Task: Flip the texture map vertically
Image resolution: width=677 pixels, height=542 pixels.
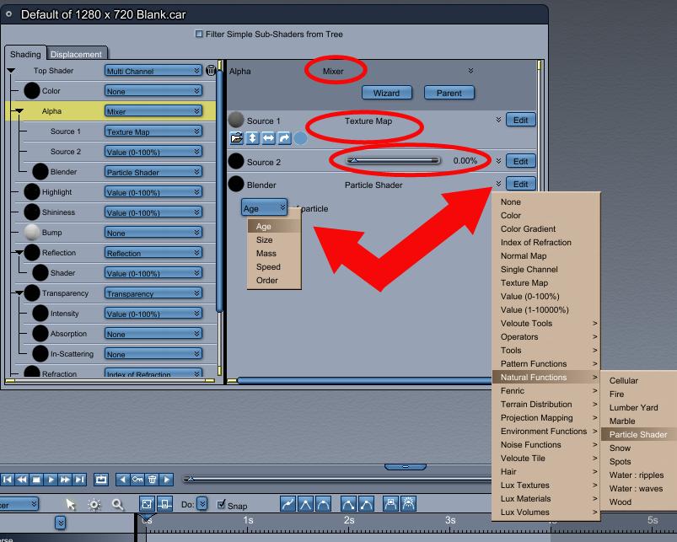Action: pyautogui.click(x=252, y=138)
